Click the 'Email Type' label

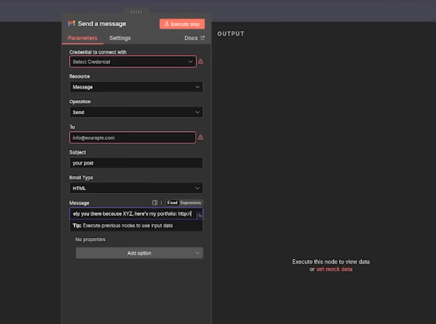(x=81, y=178)
